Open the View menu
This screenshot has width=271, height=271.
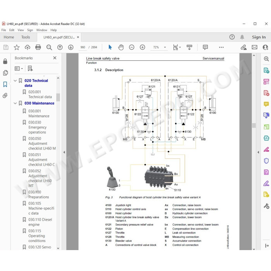(21, 30)
